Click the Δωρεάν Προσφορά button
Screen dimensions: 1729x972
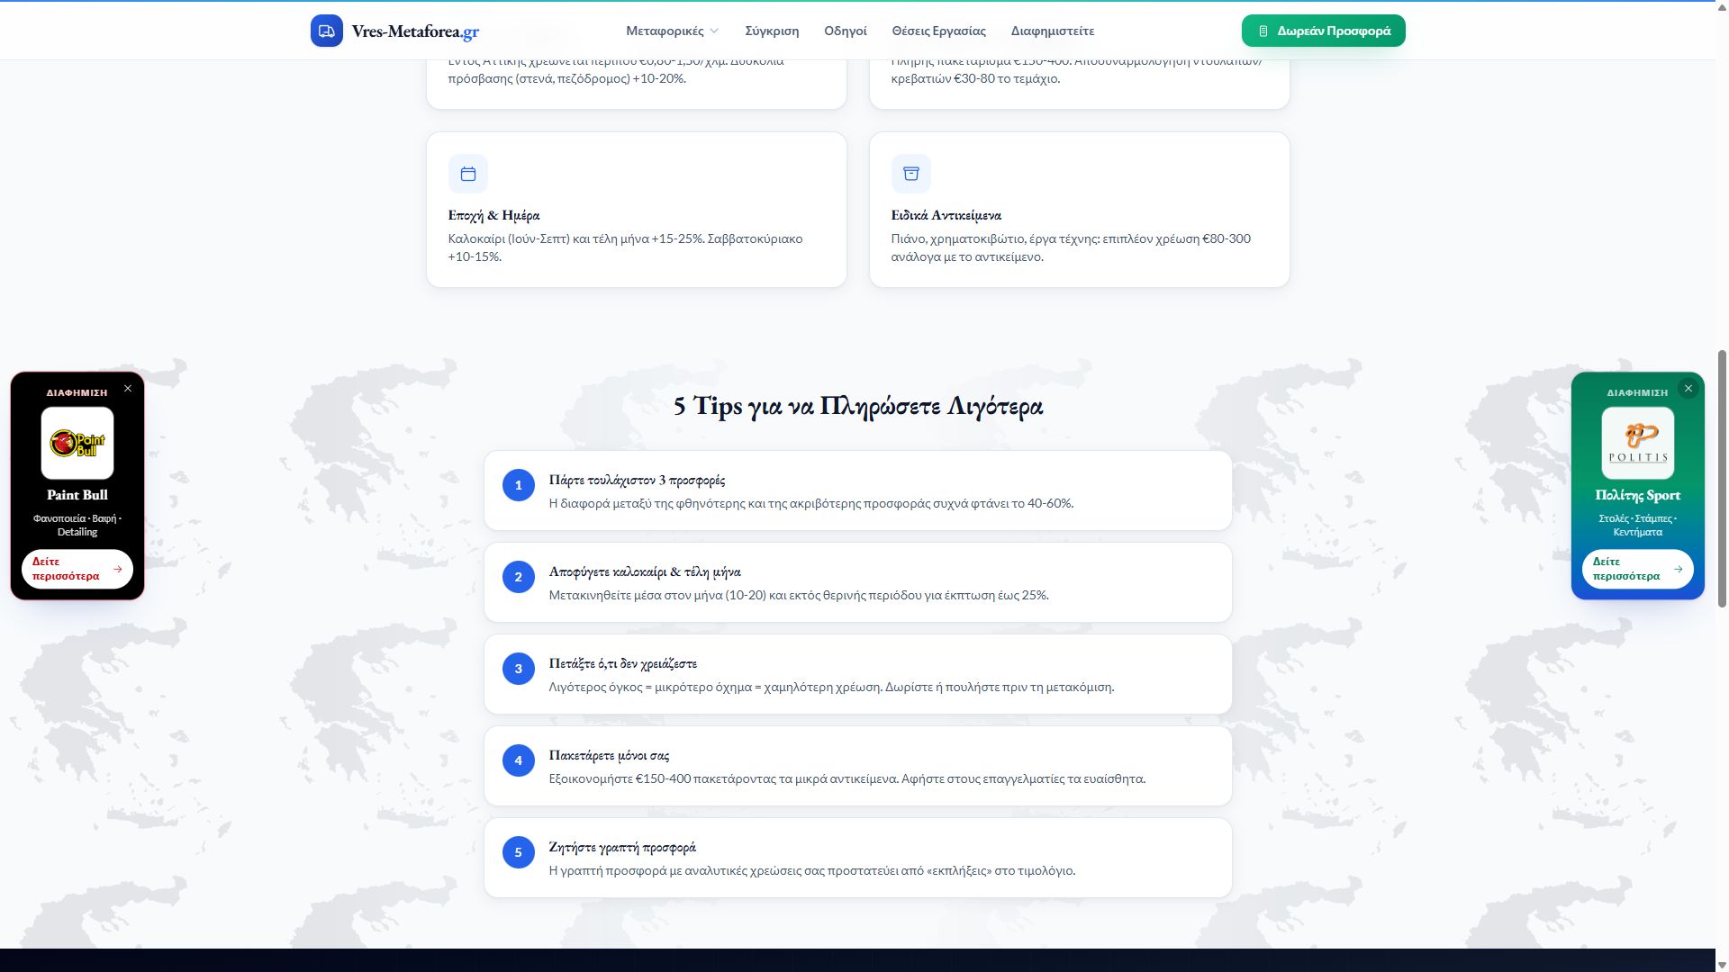pyautogui.click(x=1323, y=31)
